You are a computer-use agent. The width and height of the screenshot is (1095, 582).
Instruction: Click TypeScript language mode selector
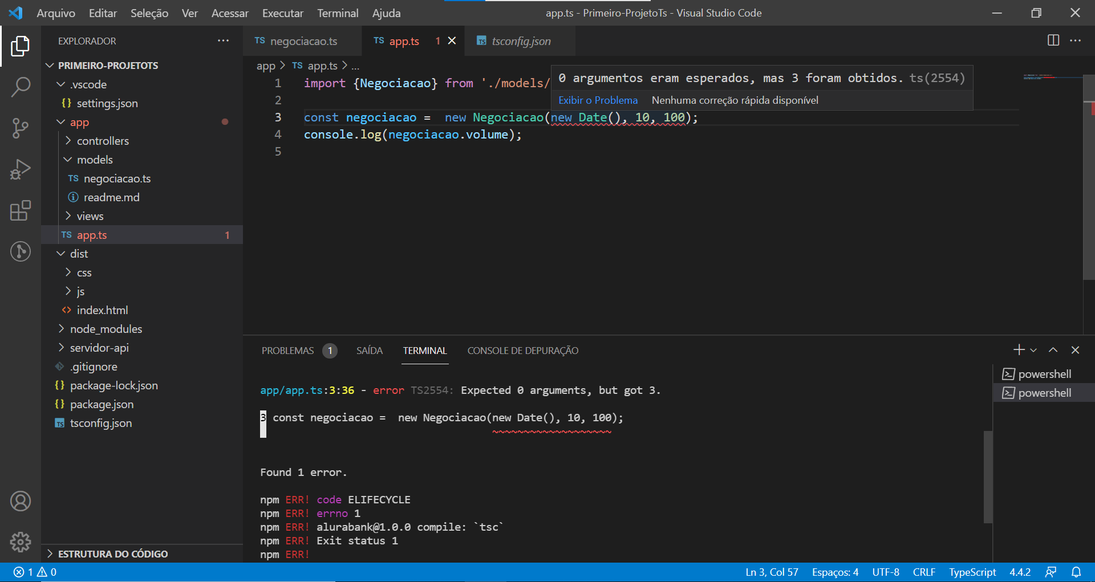coord(972,572)
